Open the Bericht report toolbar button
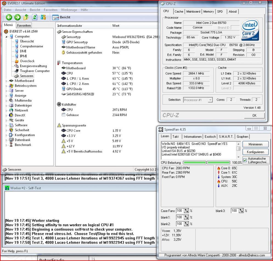The height and width of the screenshot is (261, 273). pyautogui.click(x=61, y=17)
